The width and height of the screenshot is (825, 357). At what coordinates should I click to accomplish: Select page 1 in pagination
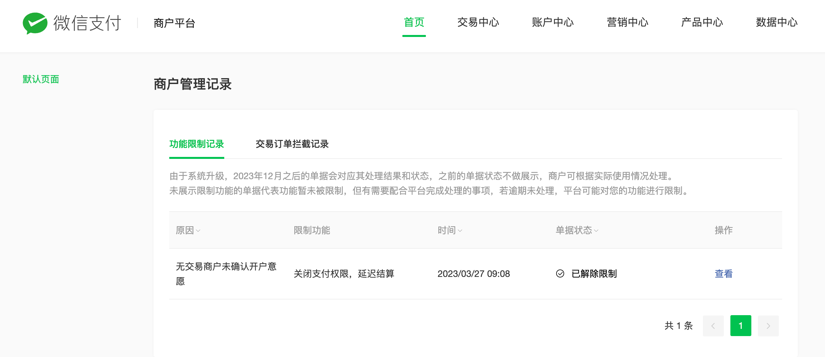point(741,326)
